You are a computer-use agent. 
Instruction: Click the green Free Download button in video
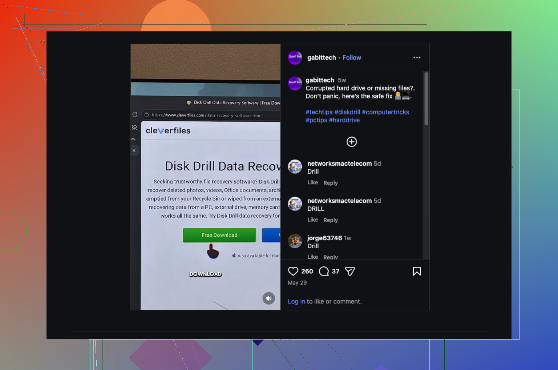[x=219, y=235]
